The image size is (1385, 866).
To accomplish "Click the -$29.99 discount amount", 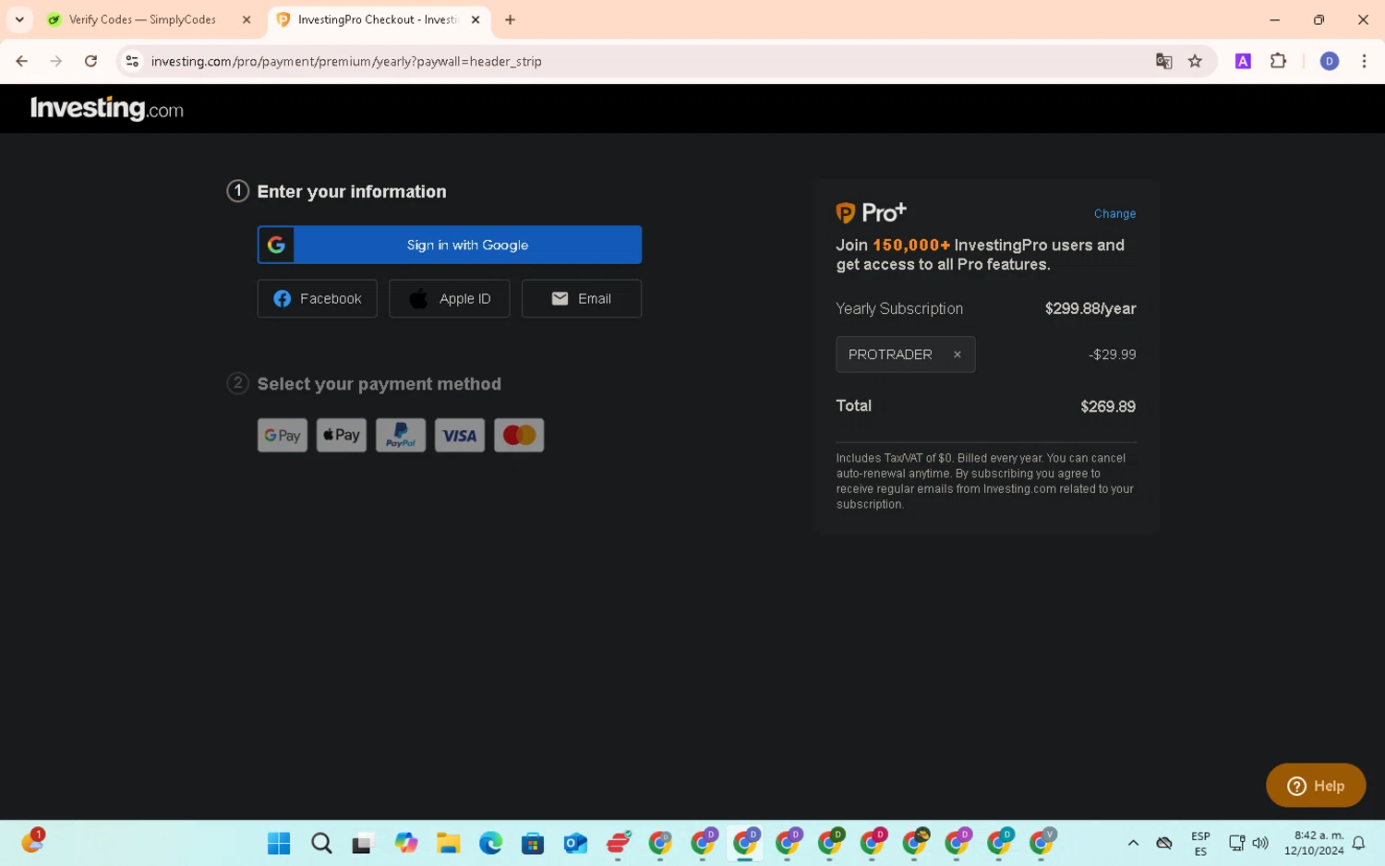I will pos(1112,355).
